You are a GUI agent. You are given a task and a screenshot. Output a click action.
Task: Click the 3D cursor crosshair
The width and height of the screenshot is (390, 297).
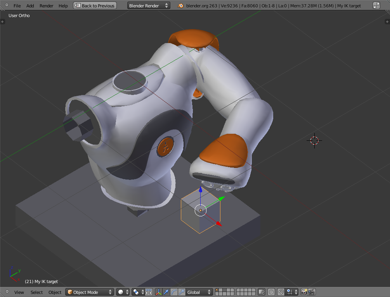pyautogui.click(x=314, y=141)
